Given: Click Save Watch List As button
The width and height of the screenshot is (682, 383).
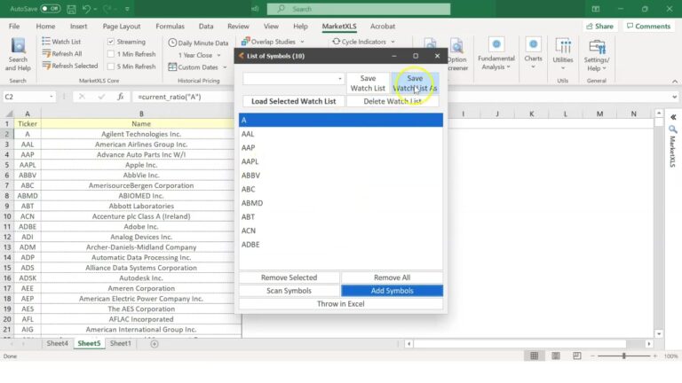Looking at the screenshot, I should coord(415,83).
